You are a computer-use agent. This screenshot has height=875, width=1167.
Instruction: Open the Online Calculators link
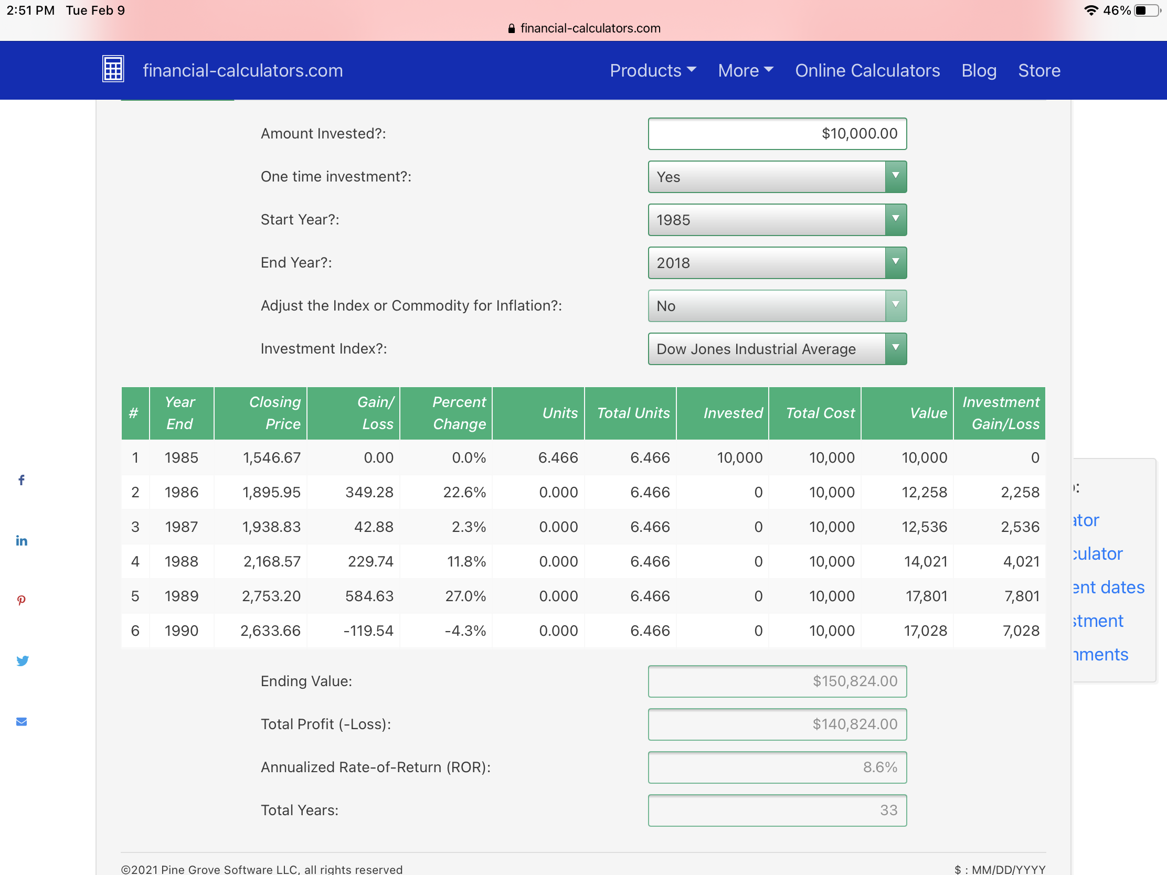tap(867, 70)
